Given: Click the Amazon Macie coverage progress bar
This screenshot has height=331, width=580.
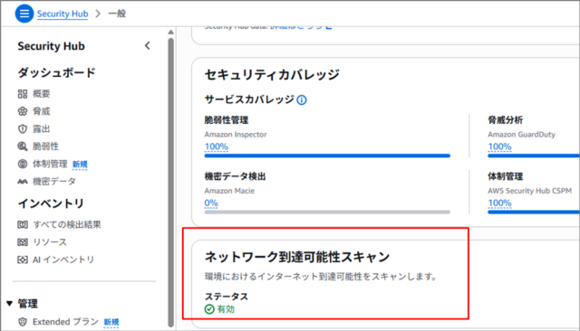Looking at the screenshot, I should click(327, 213).
